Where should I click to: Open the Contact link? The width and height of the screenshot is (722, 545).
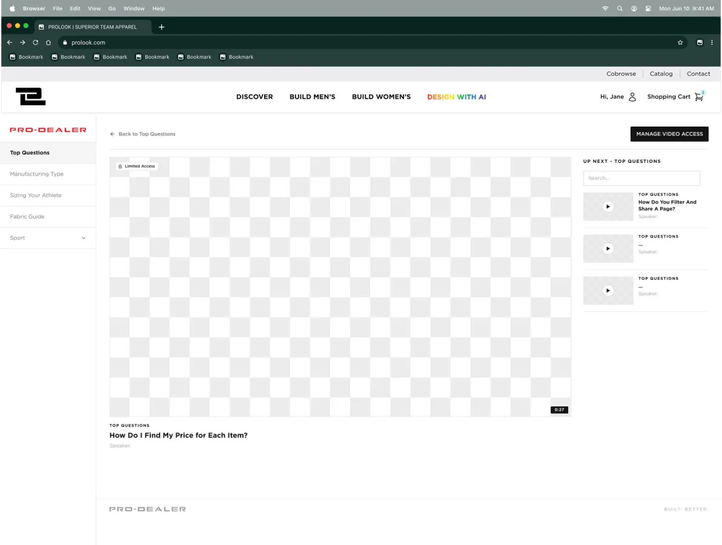(698, 74)
